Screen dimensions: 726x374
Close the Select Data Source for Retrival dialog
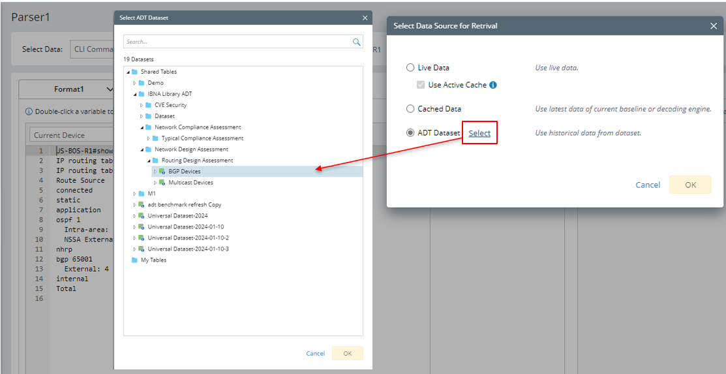point(714,26)
